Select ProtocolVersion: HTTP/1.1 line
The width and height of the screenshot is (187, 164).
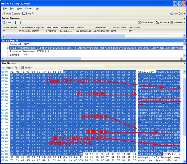click(x=30, y=52)
